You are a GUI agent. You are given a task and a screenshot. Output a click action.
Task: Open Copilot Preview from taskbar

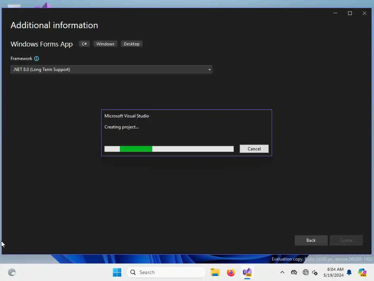(x=362, y=272)
